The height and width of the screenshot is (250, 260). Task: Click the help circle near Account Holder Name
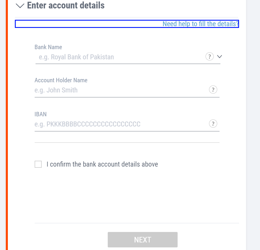click(213, 90)
